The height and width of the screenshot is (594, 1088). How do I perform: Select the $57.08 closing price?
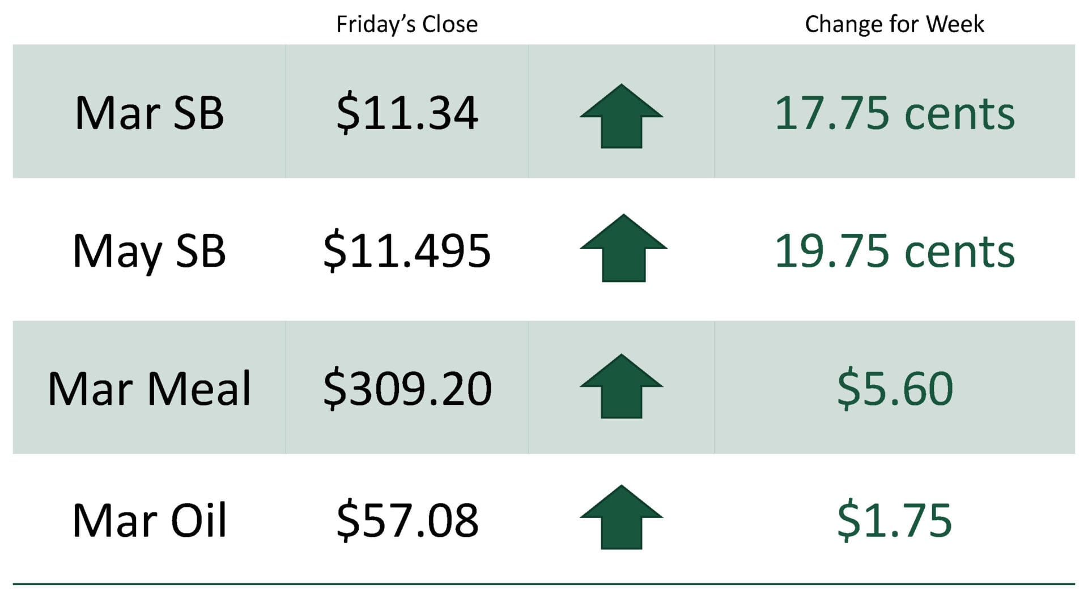click(x=407, y=520)
